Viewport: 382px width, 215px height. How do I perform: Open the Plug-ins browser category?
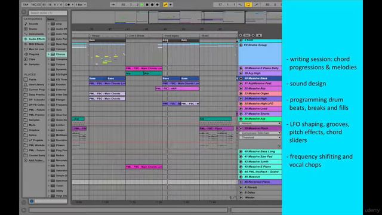coord(34,54)
